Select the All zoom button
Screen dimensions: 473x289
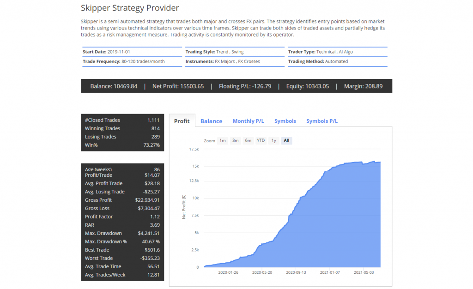pyautogui.click(x=286, y=140)
